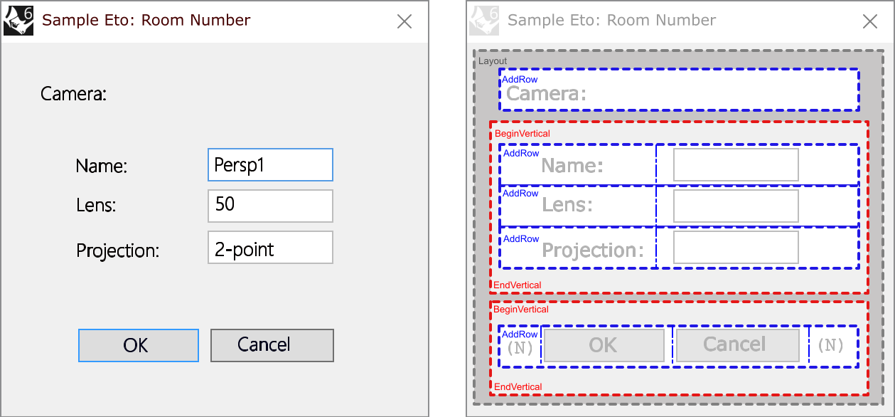Image resolution: width=895 pixels, height=417 pixels.
Task: Select the Projection field showing 2-point
Action: tap(270, 248)
